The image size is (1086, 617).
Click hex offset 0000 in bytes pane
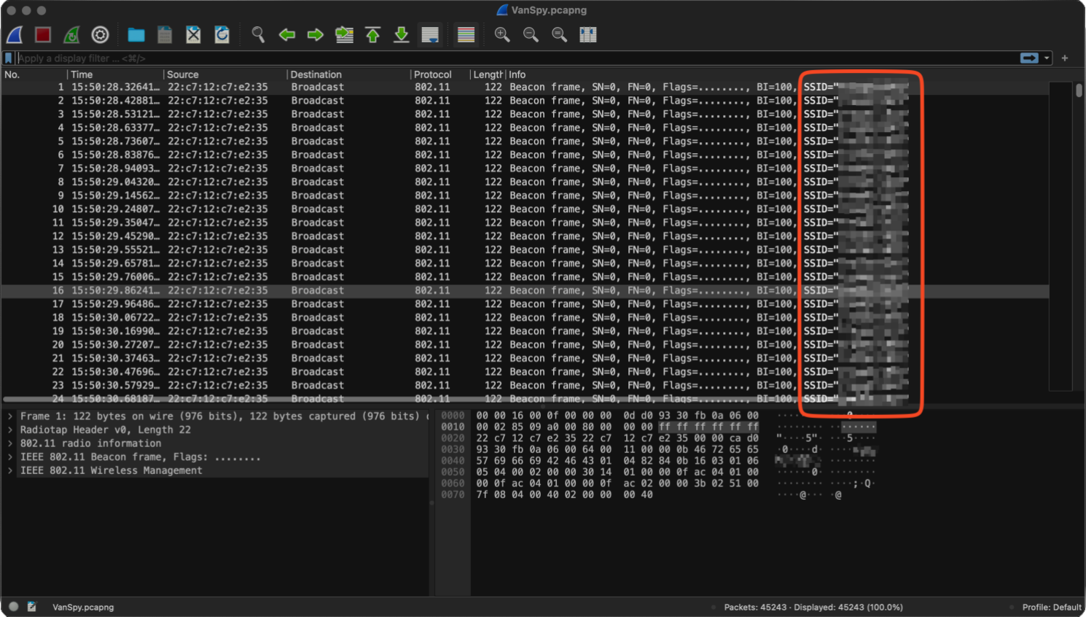[453, 416]
